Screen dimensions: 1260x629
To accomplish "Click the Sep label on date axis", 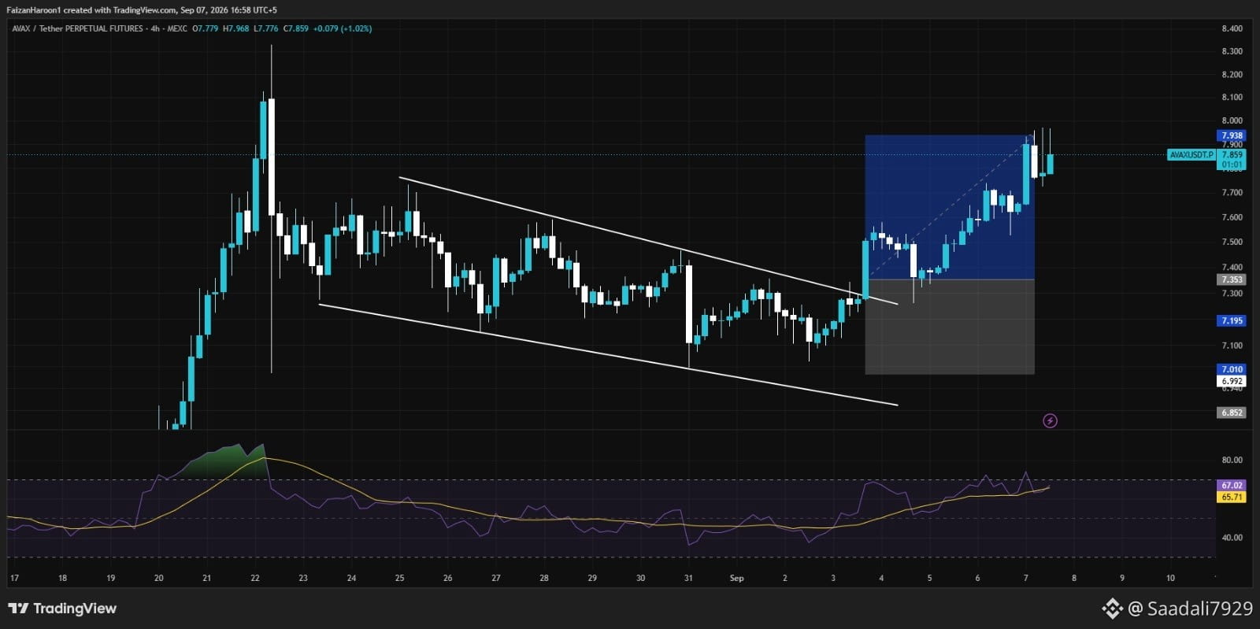I will click(736, 578).
